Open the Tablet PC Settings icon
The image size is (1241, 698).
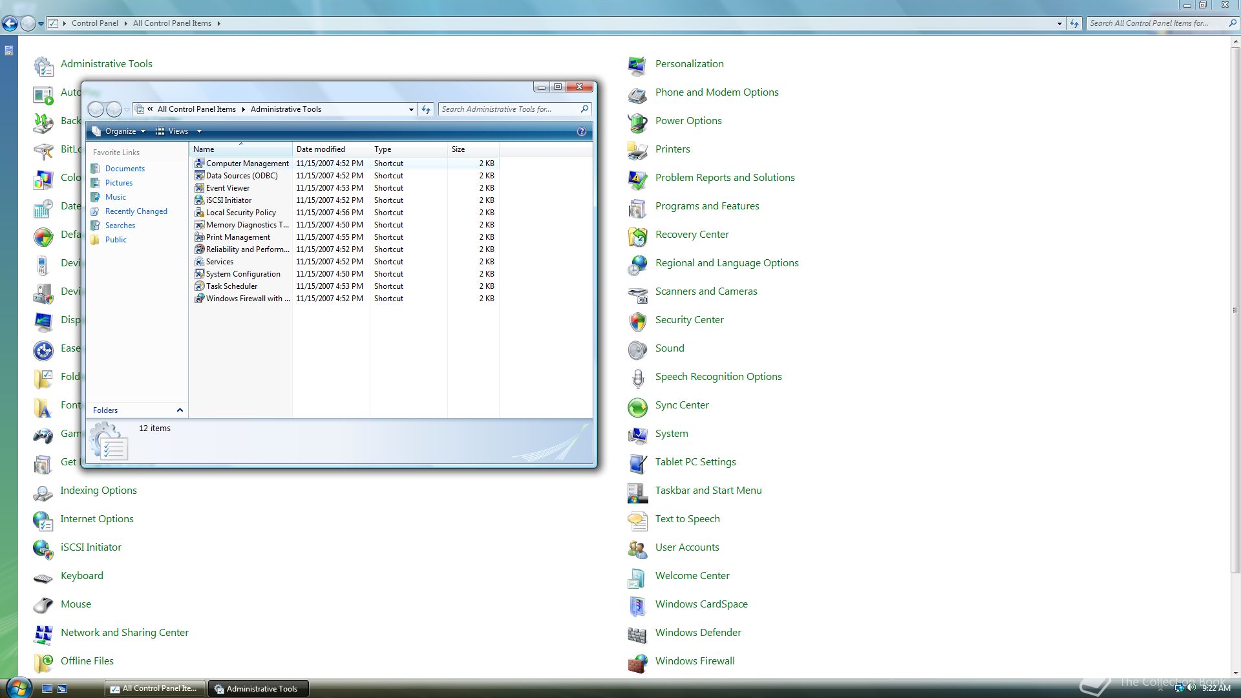[x=637, y=463]
